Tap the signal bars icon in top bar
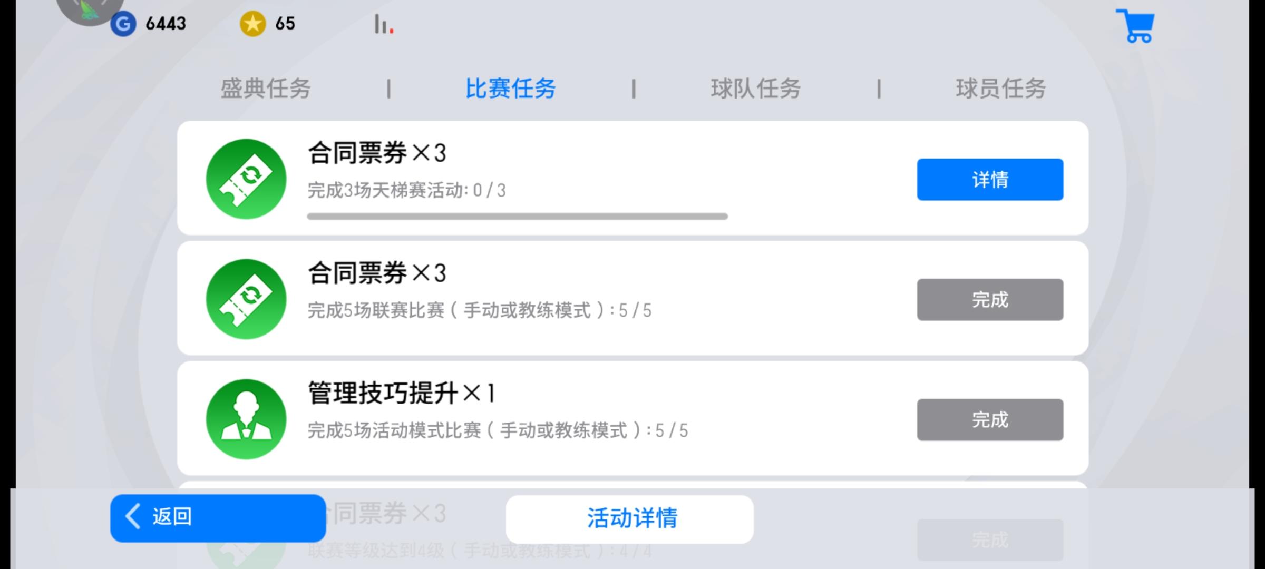Screen dimensions: 1265x569 384,24
